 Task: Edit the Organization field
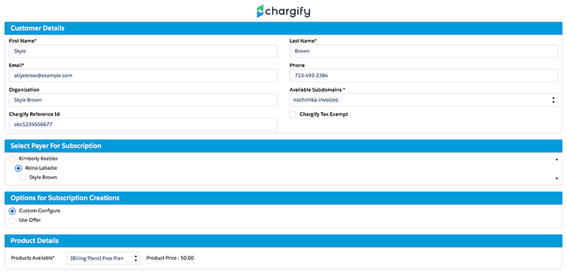143,100
